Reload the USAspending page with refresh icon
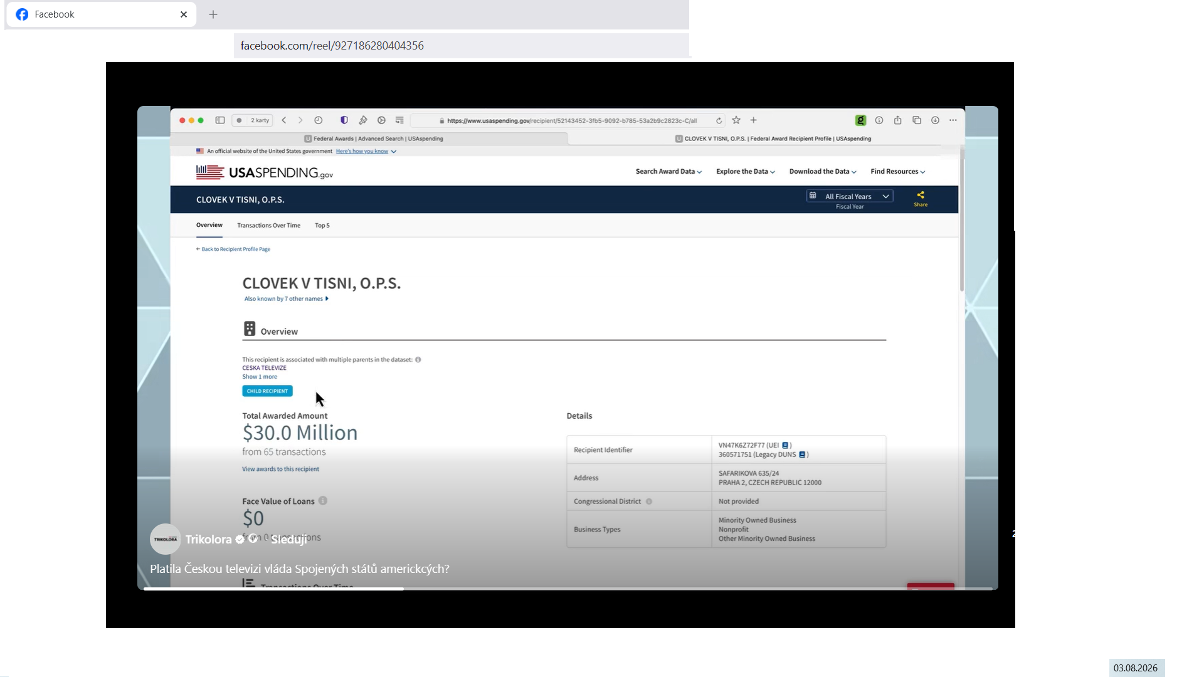This screenshot has width=1204, height=677. 719,120
